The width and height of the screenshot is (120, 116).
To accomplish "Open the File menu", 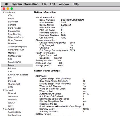I will [x=44, y=4].
